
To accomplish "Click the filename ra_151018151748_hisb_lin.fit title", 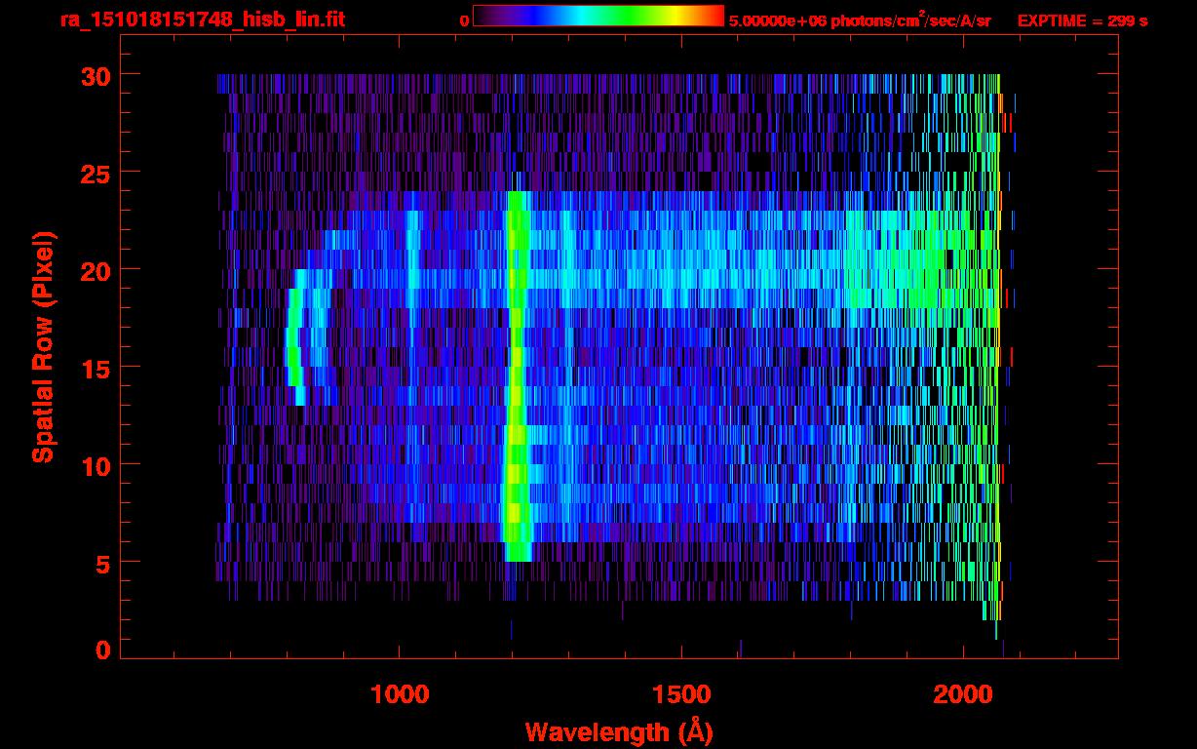I will click(202, 20).
